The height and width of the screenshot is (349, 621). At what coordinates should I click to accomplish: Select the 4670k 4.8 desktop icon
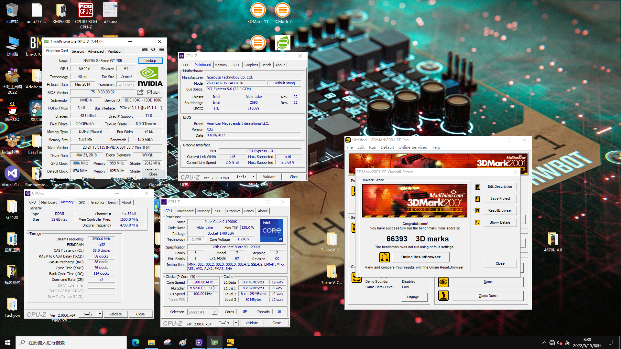point(553,242)
